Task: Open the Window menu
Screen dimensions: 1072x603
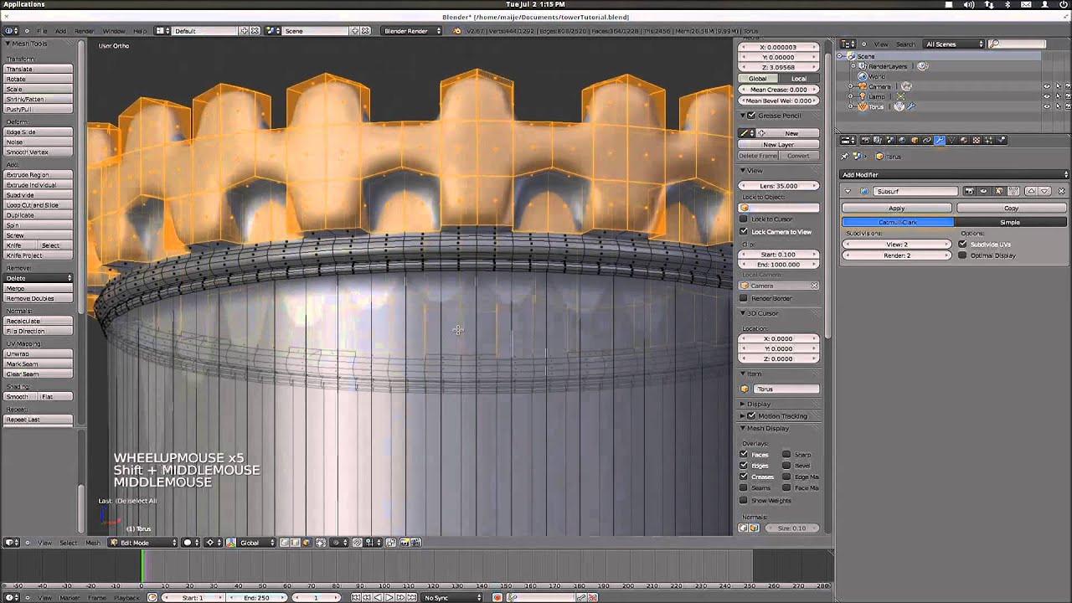Action: point(114,31)
